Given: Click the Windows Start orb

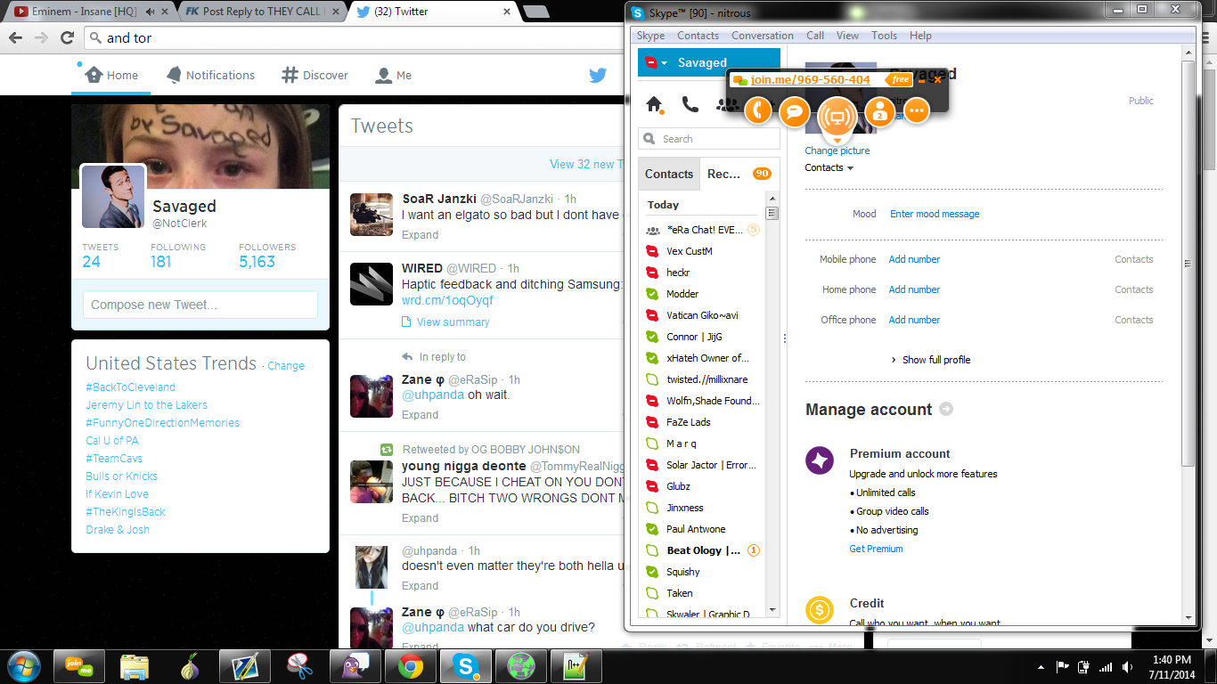Looking at the screenshot, I should [x=23, y=665].
